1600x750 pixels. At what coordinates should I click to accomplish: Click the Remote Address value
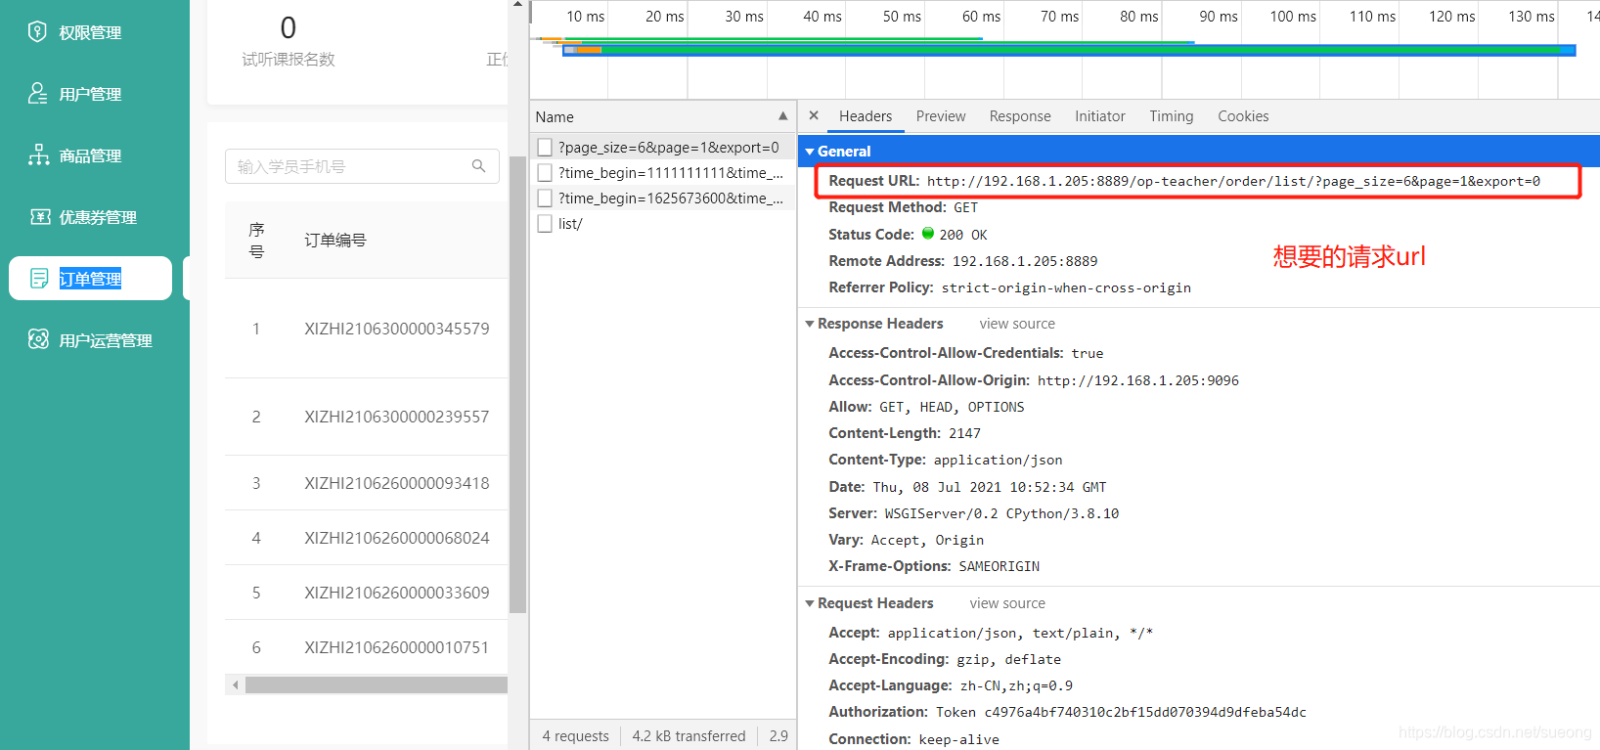point(1025,261)
